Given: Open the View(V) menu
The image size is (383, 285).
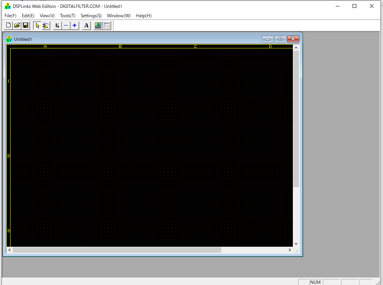Looking at the screenshot, I should click(47, 16).
